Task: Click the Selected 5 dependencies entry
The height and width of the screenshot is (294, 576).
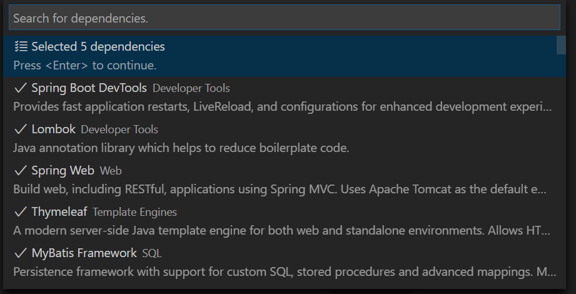Action: 98,47
